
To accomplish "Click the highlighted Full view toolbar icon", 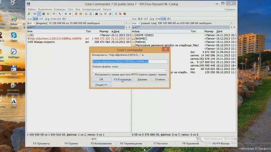I will pyautogui.click(x=39, y=14).
